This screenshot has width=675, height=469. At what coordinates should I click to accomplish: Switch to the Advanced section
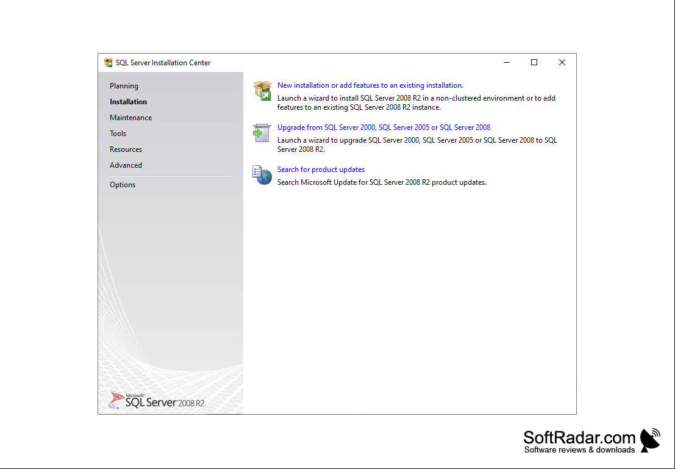[x=126, y=165]
